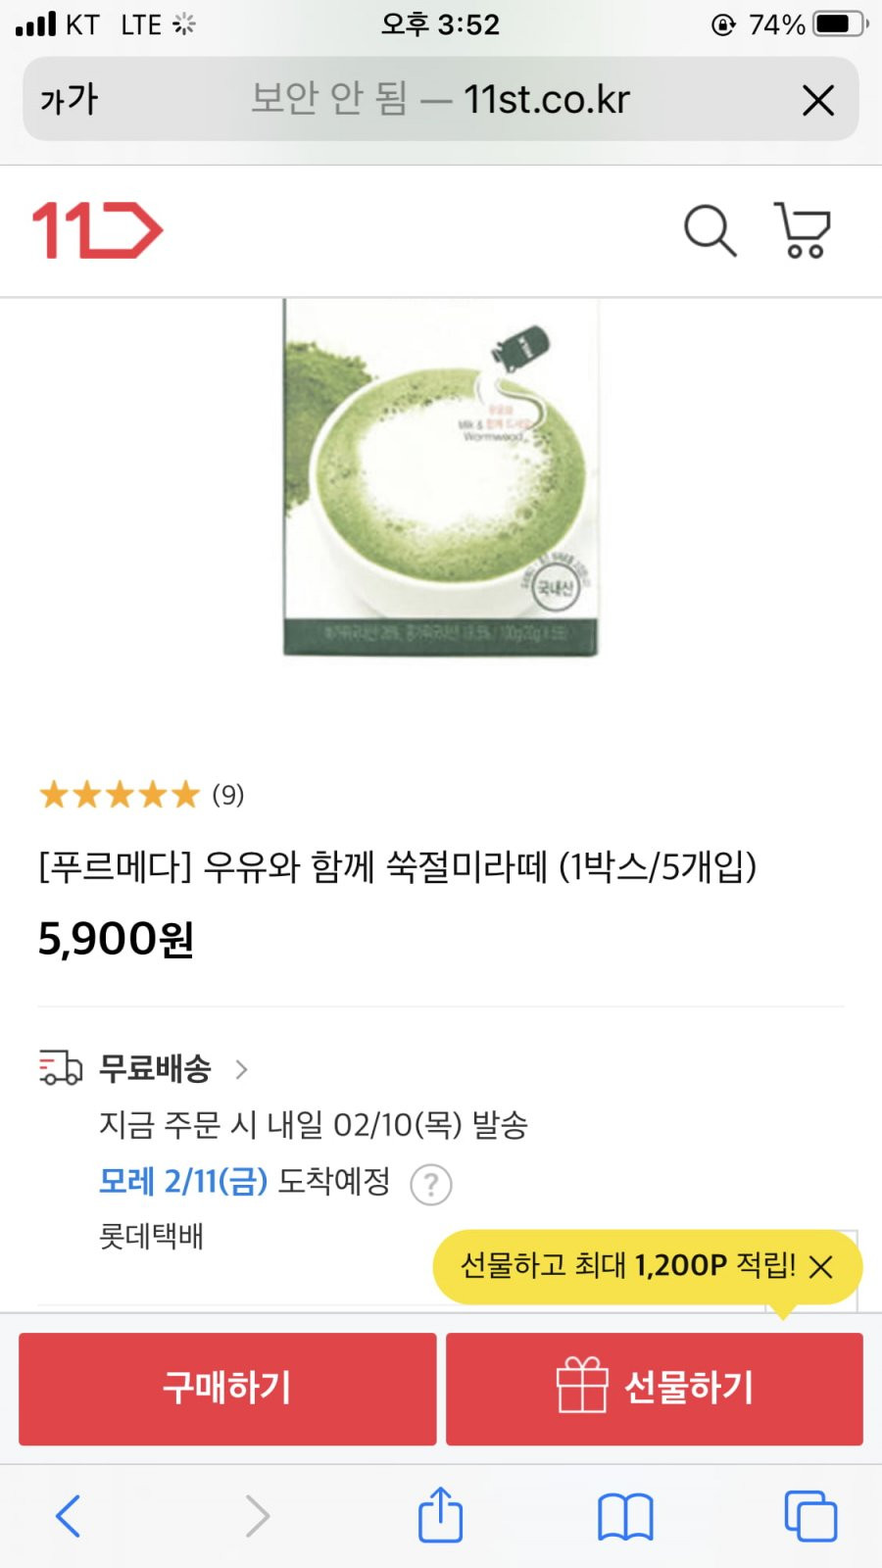This screenshot has width=882, height=1568.
Task: Tap the 구매하기 buy button
Action: pos(227,1389)
